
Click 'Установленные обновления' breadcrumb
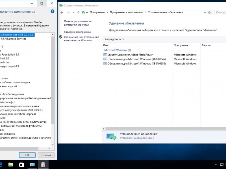click(166, 12)
